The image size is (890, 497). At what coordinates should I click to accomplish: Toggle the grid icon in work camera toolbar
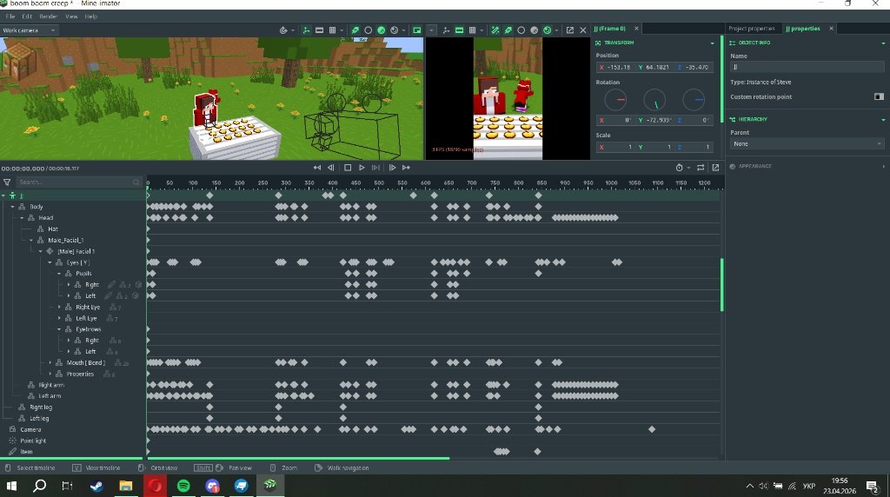pos(333,30)
